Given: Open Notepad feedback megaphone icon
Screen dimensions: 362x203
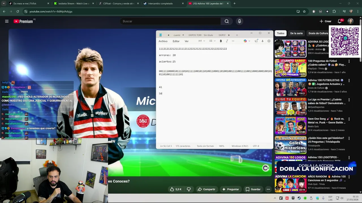Looking at the screenshot, I should [256, 41].
